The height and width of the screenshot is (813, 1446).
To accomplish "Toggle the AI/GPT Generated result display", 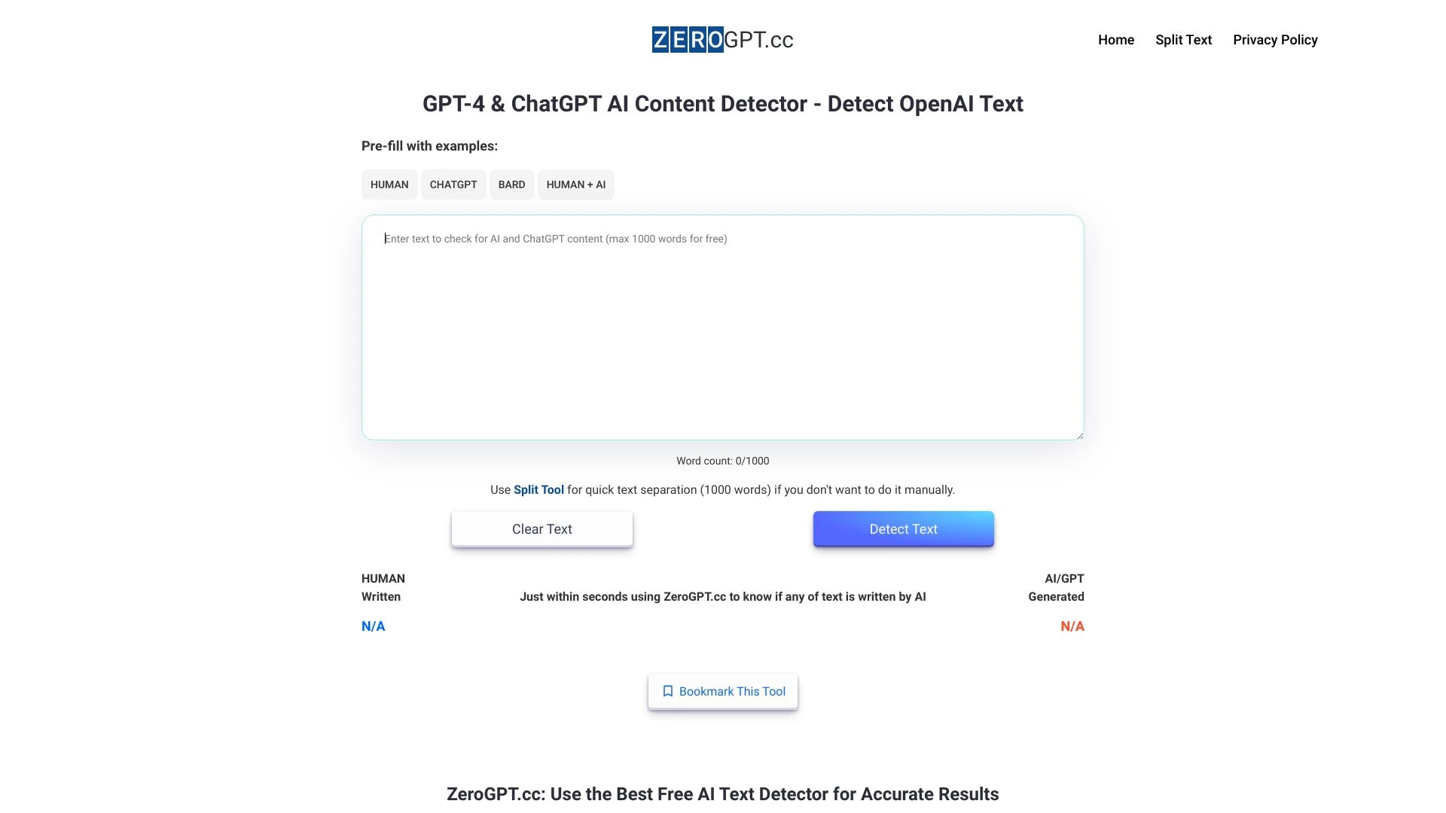I will tap(1072, 626).
